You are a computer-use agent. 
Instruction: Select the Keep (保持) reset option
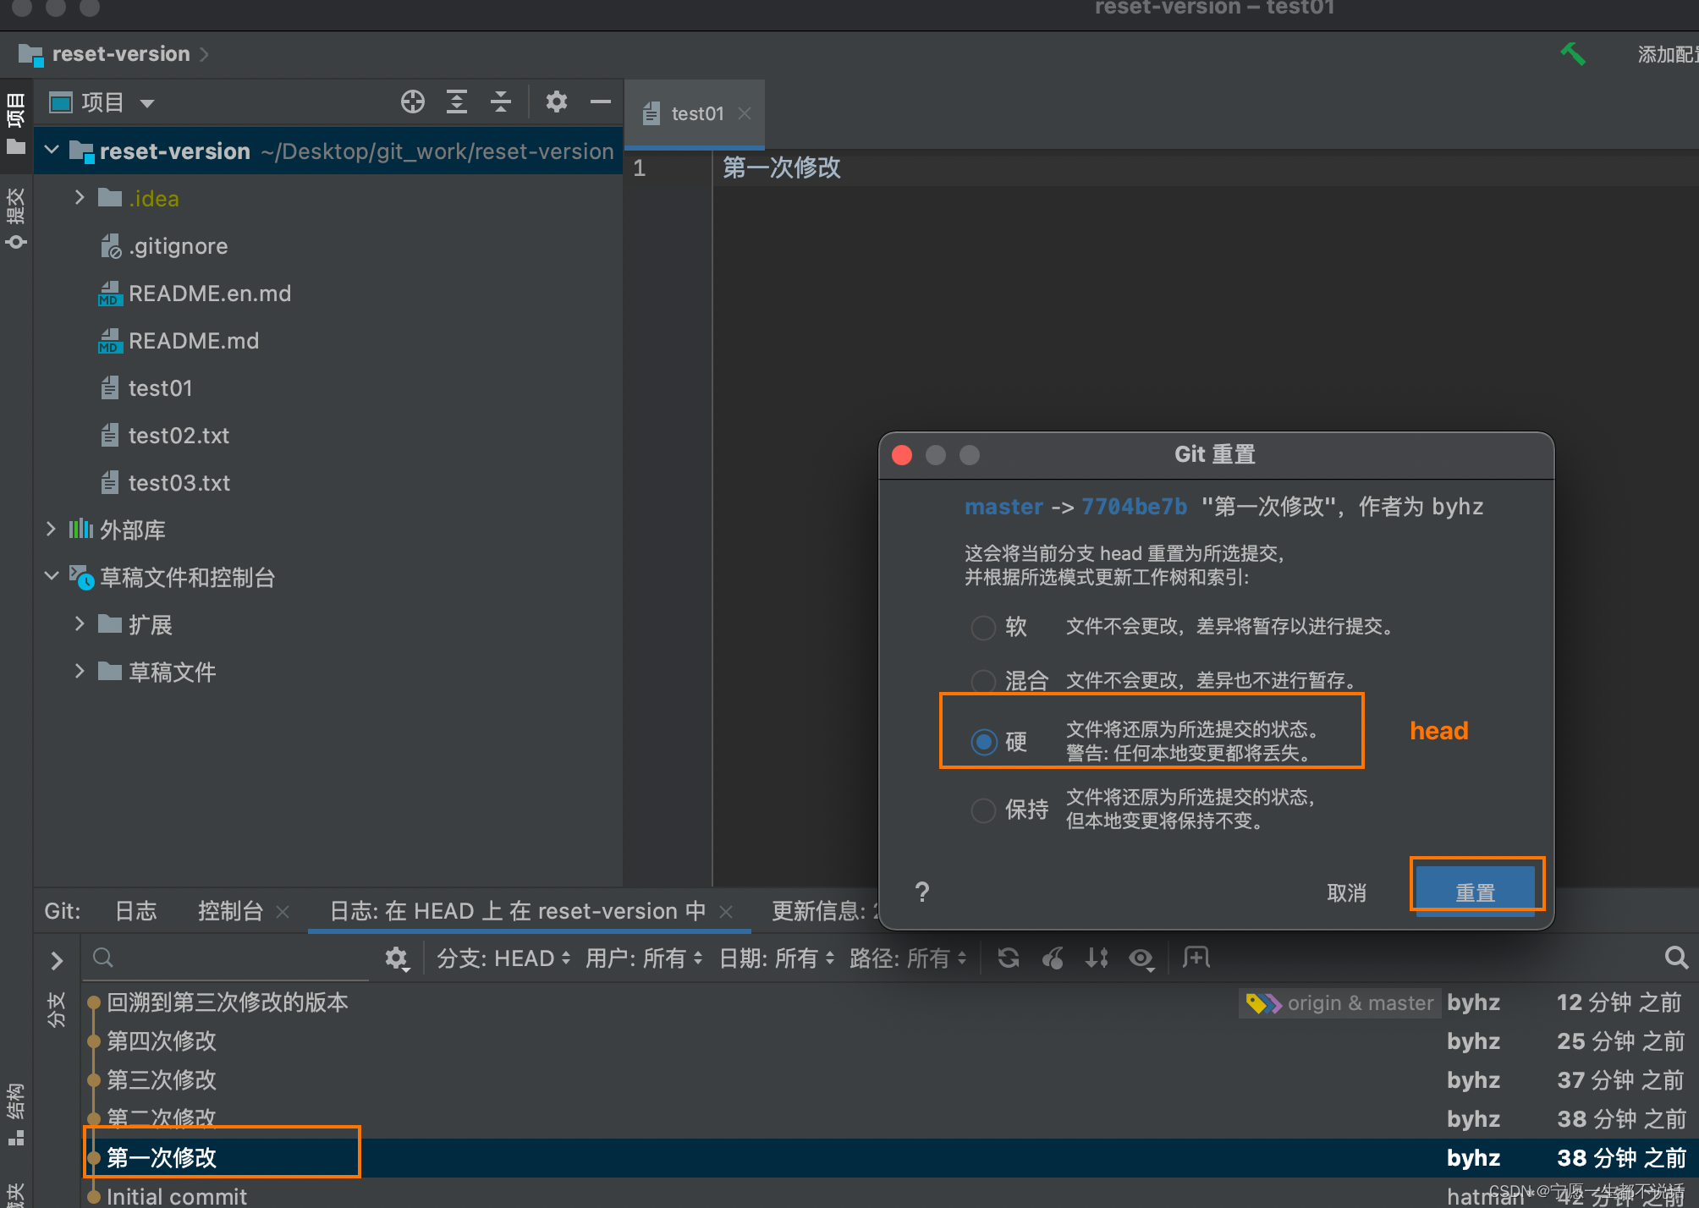click(x=983, y=810)
